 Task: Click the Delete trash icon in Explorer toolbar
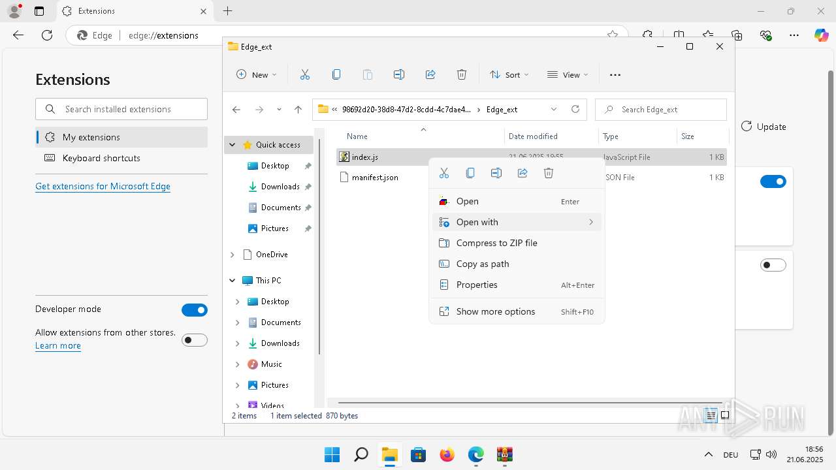462,75
